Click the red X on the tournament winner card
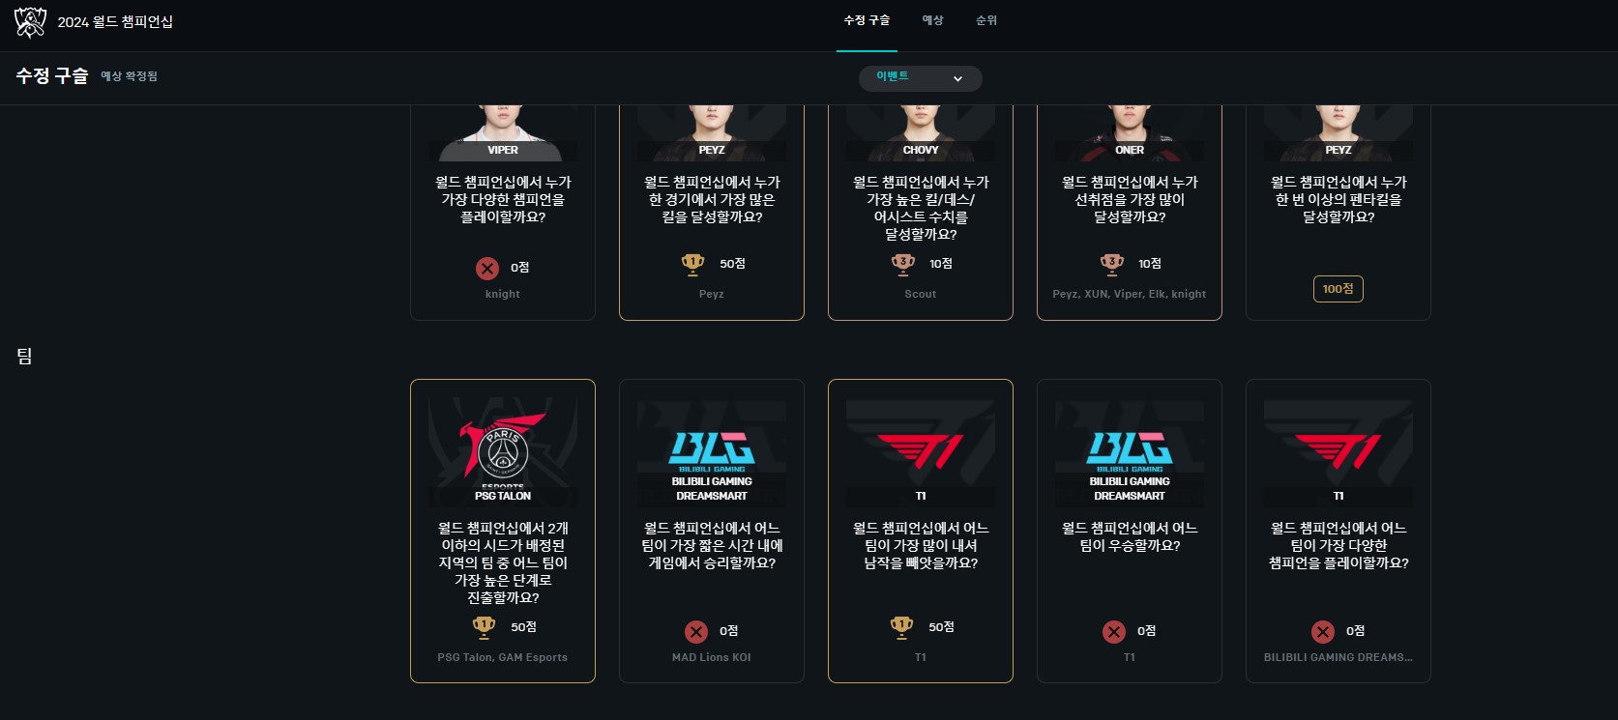The height and width of the screenshot is (720, 1618). 1114,631
